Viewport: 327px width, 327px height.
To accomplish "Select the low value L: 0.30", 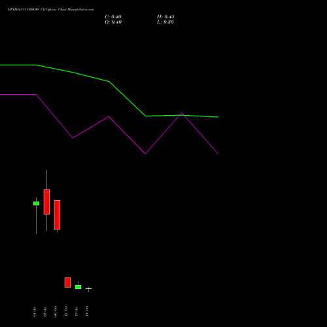I will [x=165, y=22].
